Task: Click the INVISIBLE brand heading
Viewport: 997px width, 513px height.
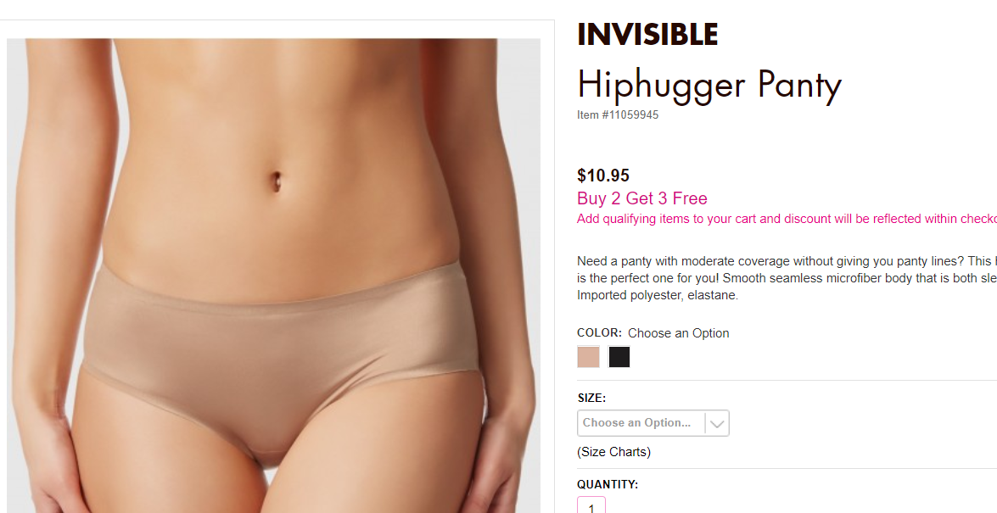Action: click(647, 34)
